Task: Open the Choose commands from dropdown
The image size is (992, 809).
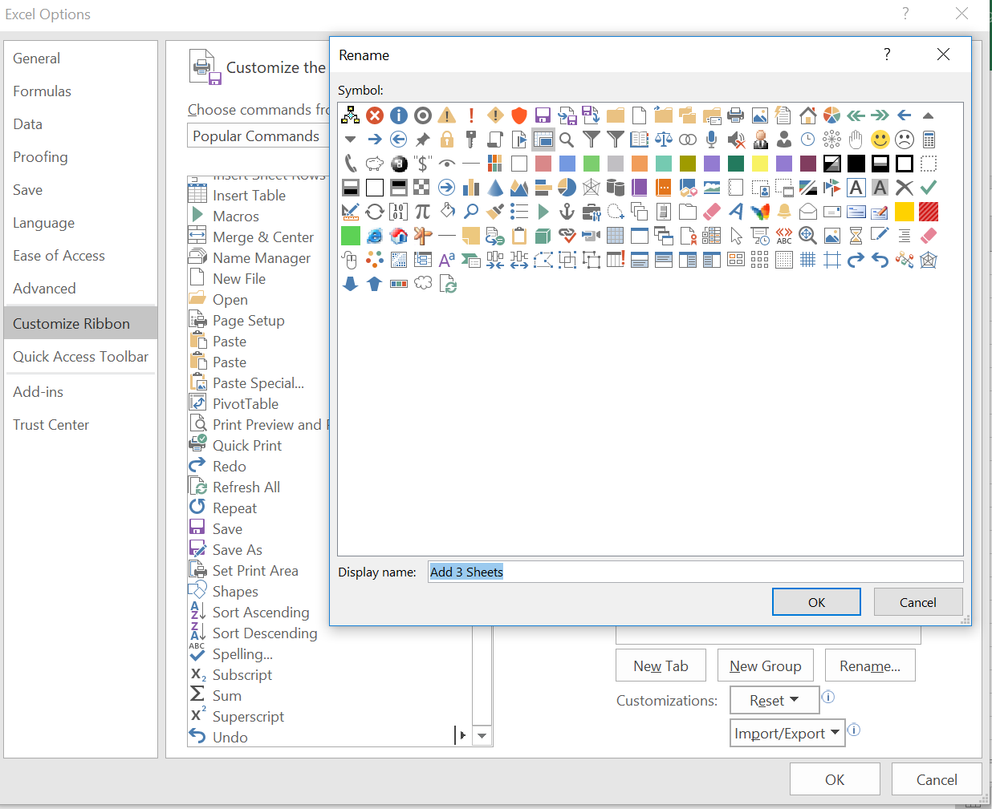Action: (x=258, y=136)
